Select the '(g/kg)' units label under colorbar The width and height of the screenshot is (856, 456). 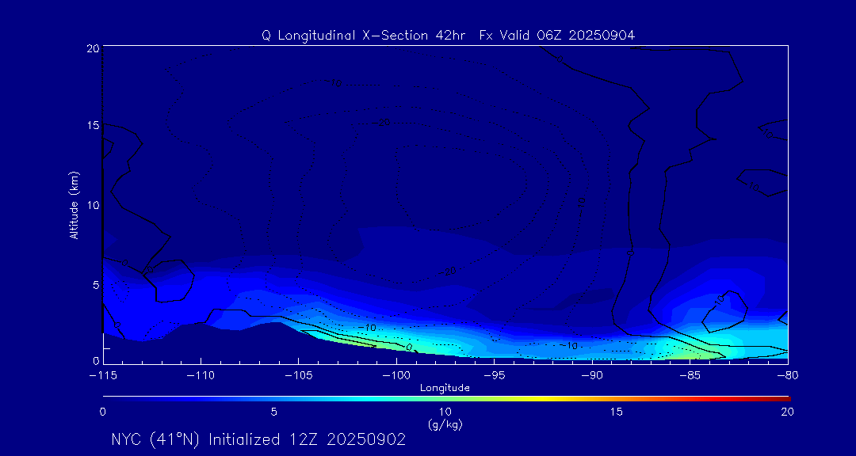(445, 424)
